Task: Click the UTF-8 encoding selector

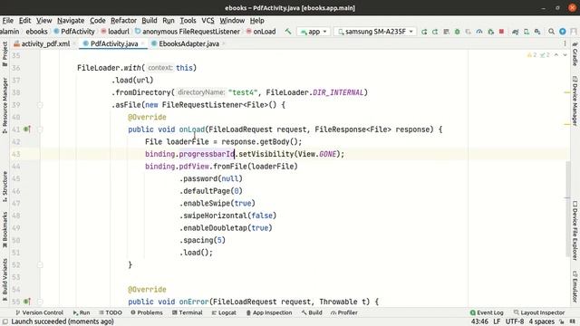Action: pyautogui.click(x=515, y=321)
